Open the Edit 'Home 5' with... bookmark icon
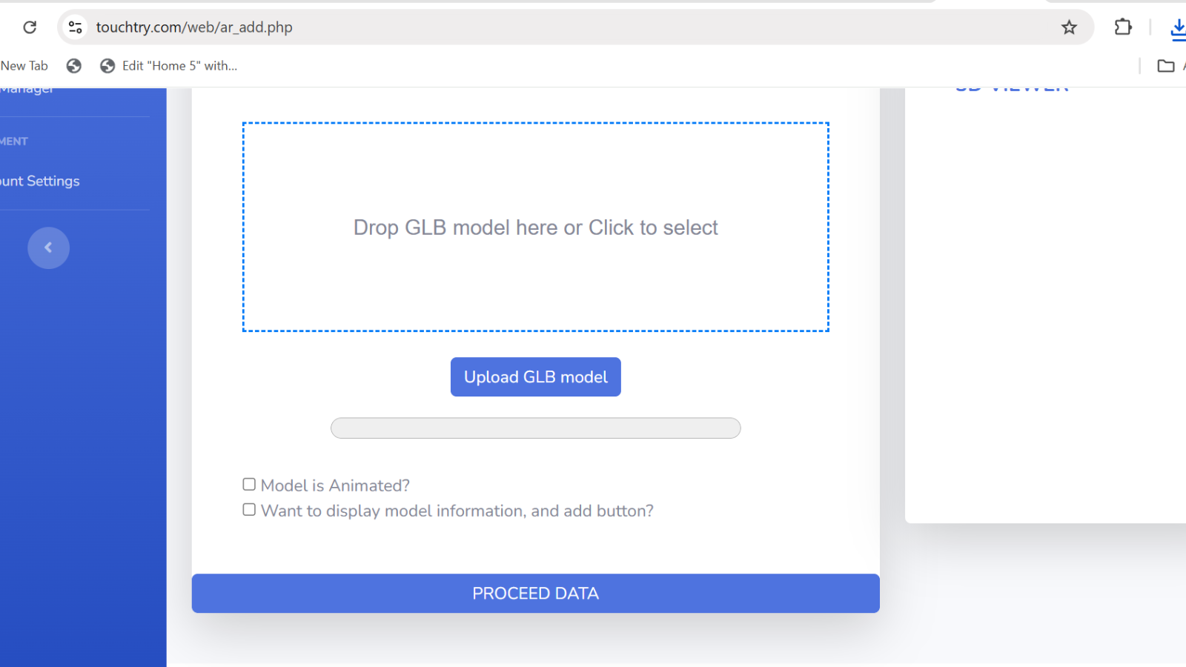Screen dimensions: 1186x667 click(107, 66)
